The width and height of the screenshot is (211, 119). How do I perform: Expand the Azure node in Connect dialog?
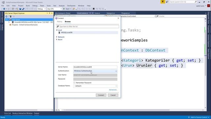[x=57, y=40]
